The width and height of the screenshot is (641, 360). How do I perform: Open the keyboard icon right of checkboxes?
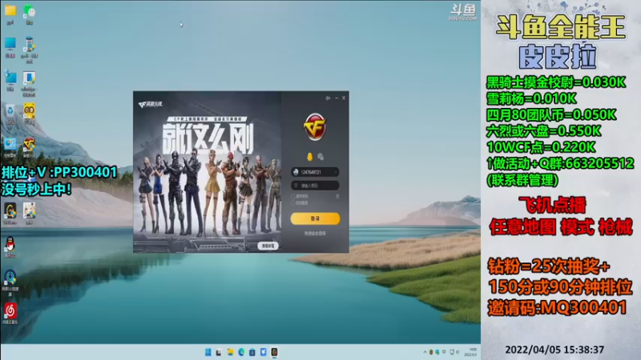tap(337, 196)
